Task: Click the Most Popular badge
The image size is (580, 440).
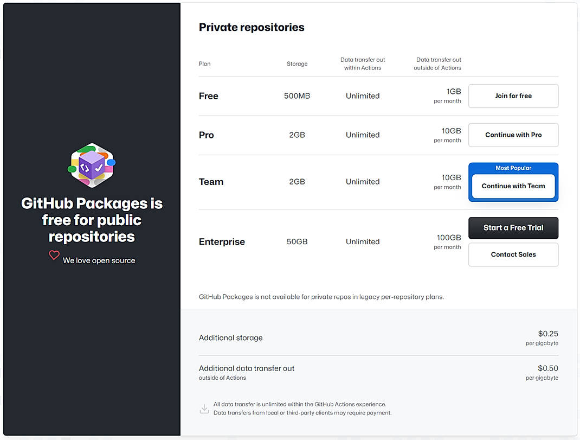Action: coord(513,168)
